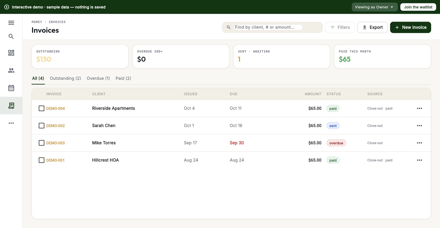
Task: Open invoice DEMO-002 link
Action: [x=56, y=126]
